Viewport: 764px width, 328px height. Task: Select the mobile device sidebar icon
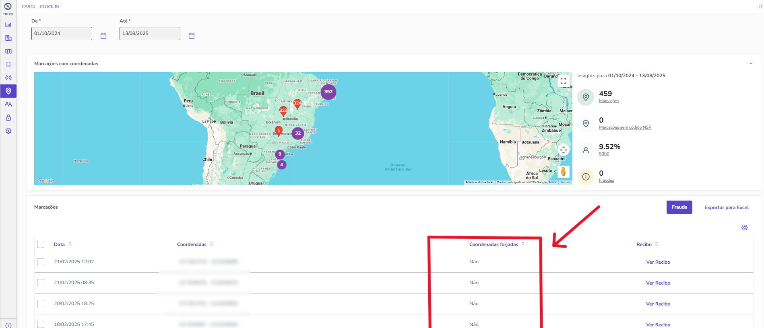(8, 65)
